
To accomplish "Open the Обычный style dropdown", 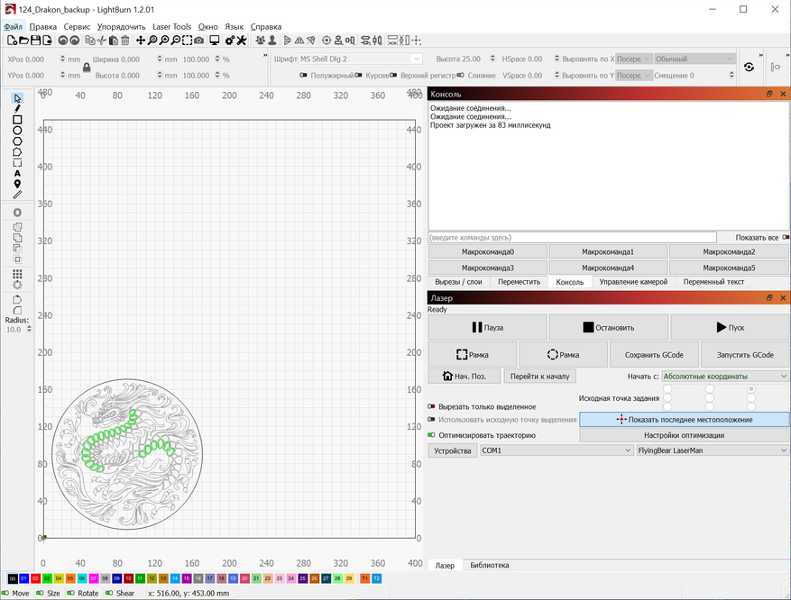I will coord(694,59).
